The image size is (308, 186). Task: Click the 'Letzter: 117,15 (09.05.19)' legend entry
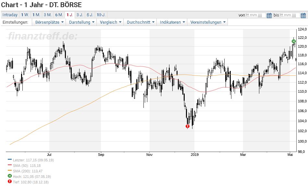[x=33, y=160]
